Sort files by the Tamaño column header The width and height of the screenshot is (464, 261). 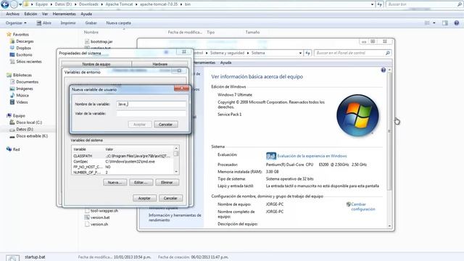pyautogui.click(x=252, y=32)
